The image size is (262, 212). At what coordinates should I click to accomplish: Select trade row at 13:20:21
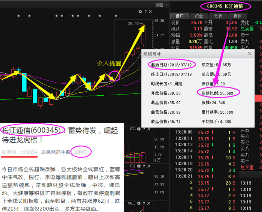[x=205, y=176]
